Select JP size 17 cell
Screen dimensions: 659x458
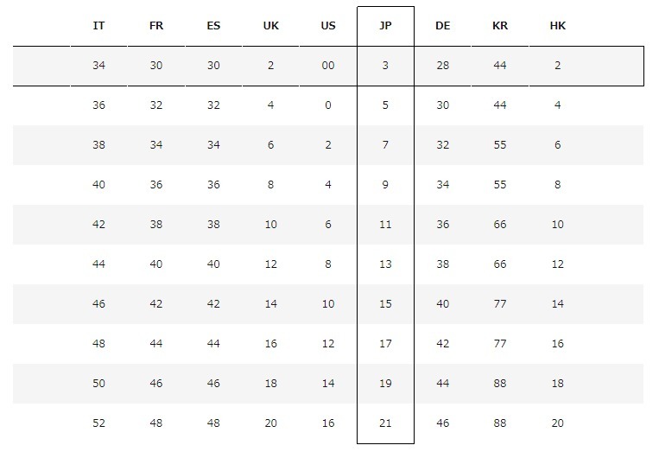pos(385,344)
